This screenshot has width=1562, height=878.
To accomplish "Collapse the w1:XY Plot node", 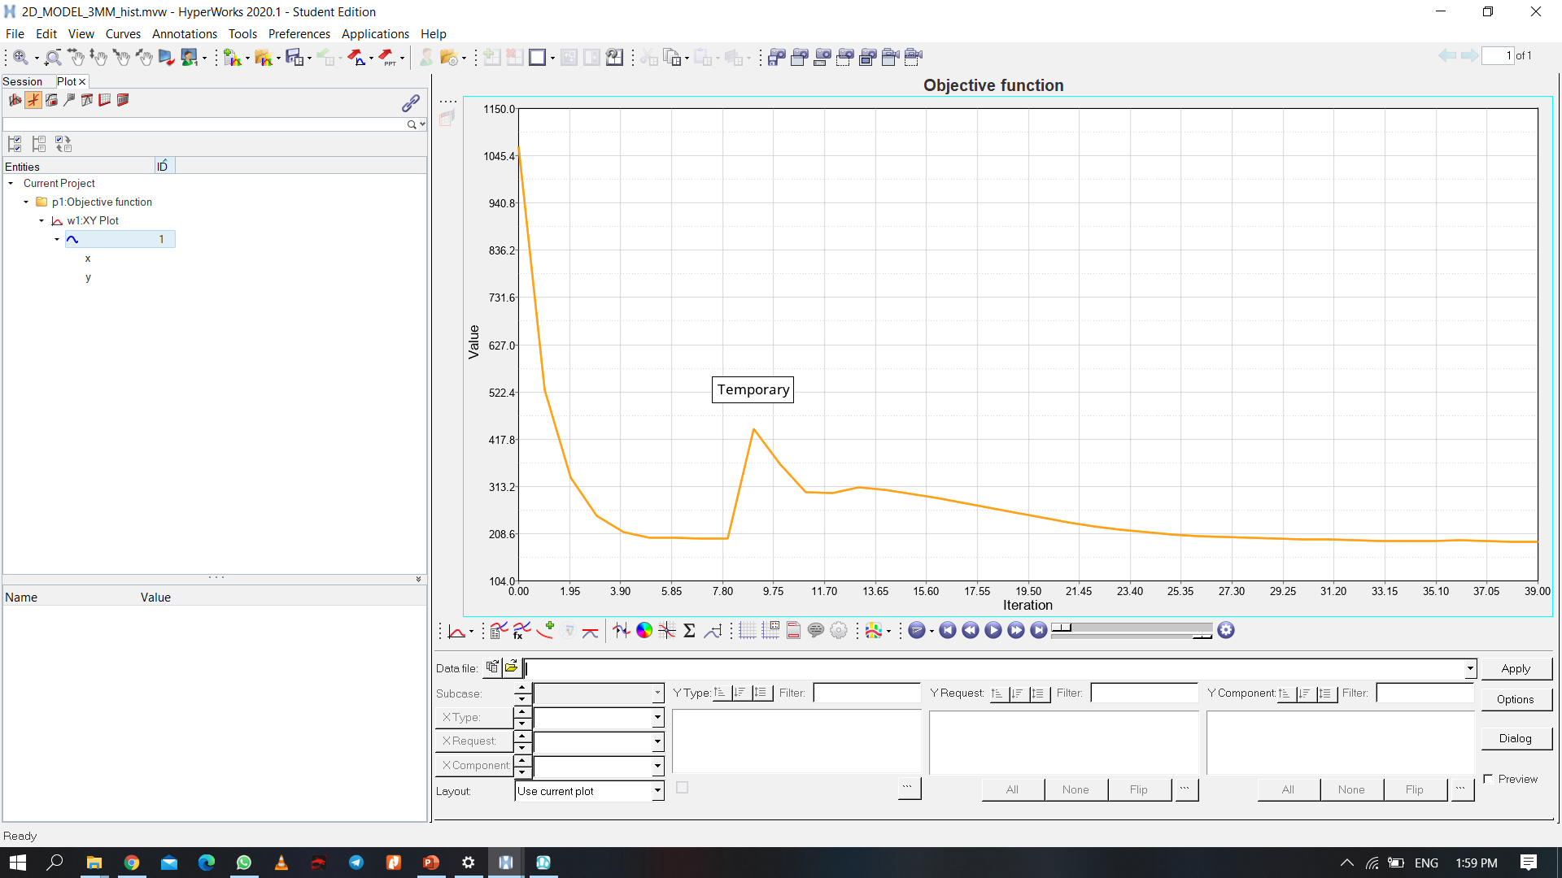I will click(41, 221).
